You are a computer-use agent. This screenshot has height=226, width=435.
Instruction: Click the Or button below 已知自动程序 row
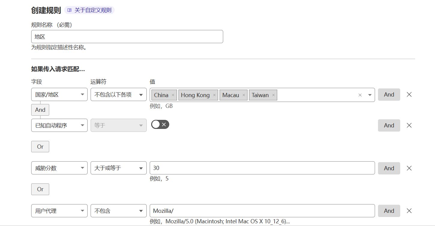pos(40,147)
